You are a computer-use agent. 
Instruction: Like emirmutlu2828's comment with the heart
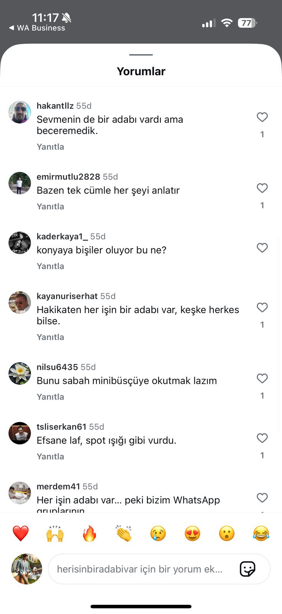click(x=262, y=188)
